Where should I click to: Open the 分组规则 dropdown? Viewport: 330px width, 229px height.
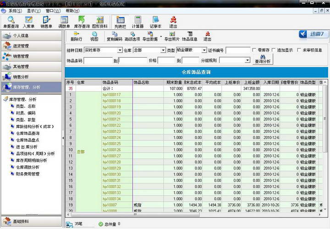[x=247, y=60]
